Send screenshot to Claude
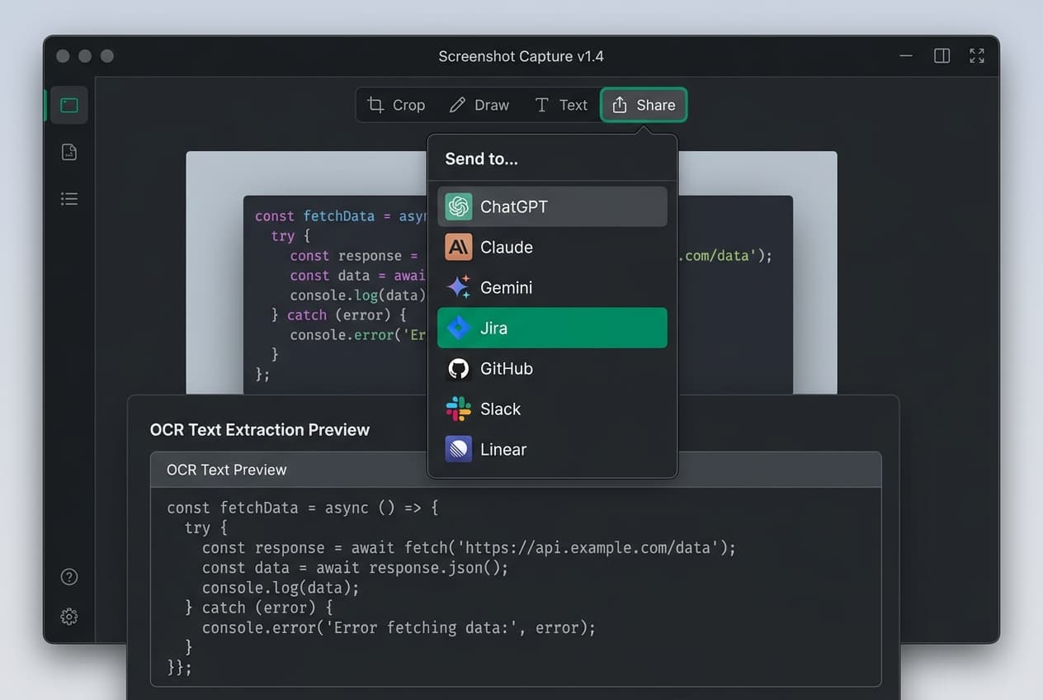1043x700 pixels. [552, 247]
